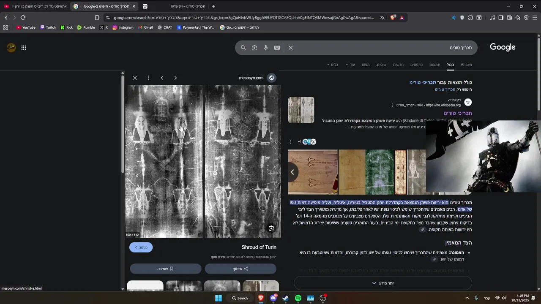Viewport: 541px width, 304px height.
Task: Open image panel three-dot options
Action: 148,78
